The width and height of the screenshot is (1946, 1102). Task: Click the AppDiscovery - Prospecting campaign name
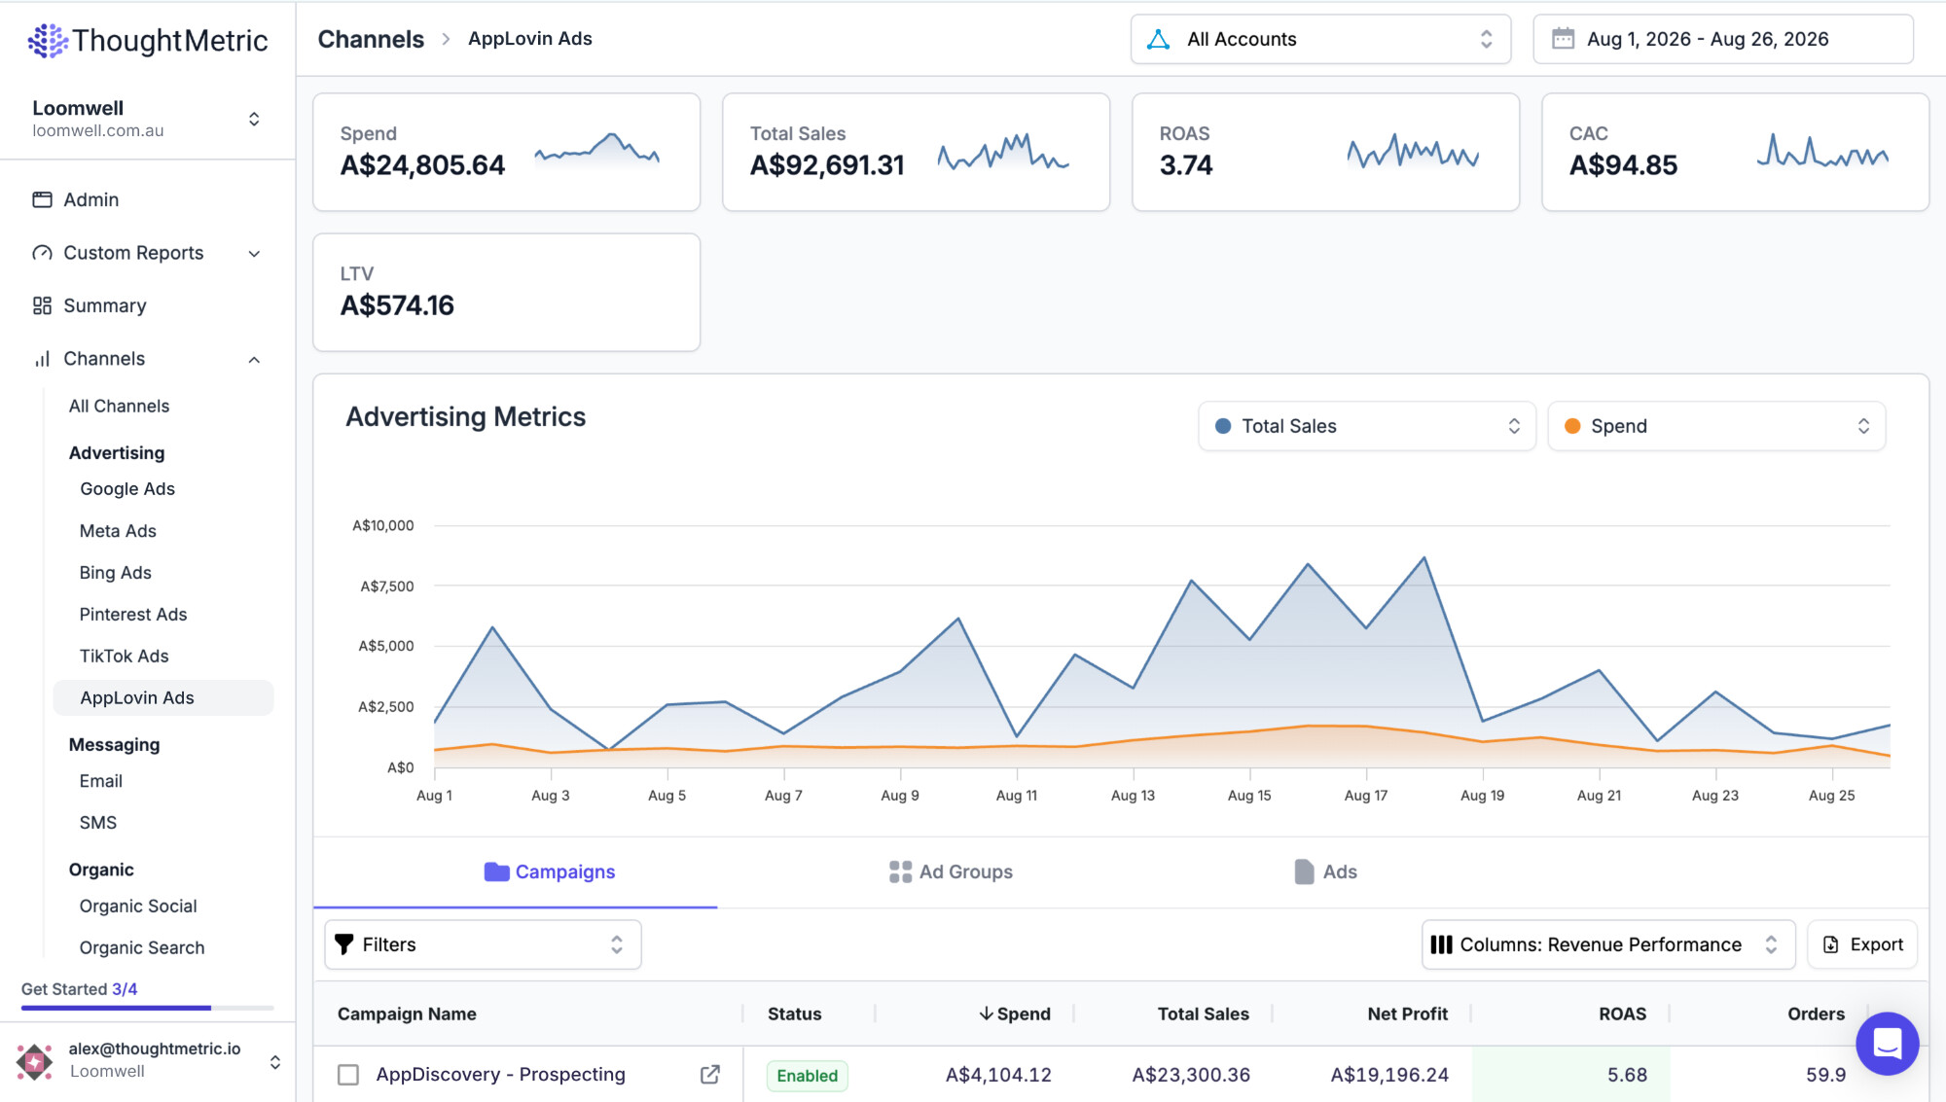coord(501,1075)
